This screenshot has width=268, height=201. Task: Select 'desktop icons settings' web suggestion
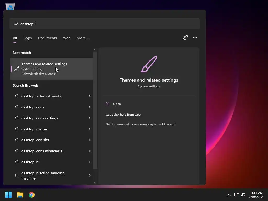click(x=52, y=118)
